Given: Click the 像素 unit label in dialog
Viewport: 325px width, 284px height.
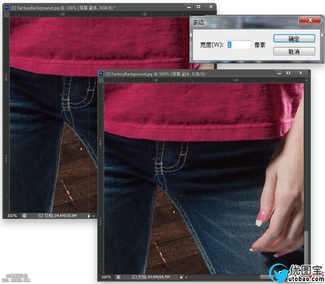Looking at the screenshot, I should pos(260,45).
